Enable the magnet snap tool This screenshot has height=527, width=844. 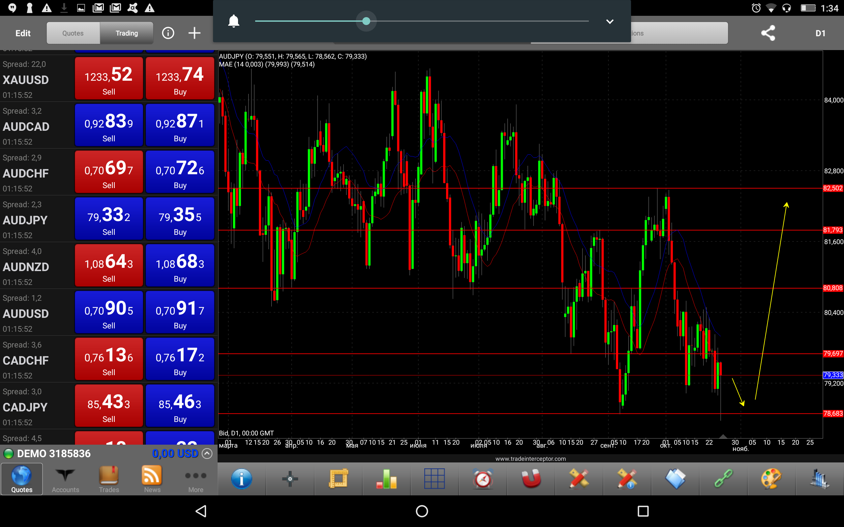(x=531, y=479)
